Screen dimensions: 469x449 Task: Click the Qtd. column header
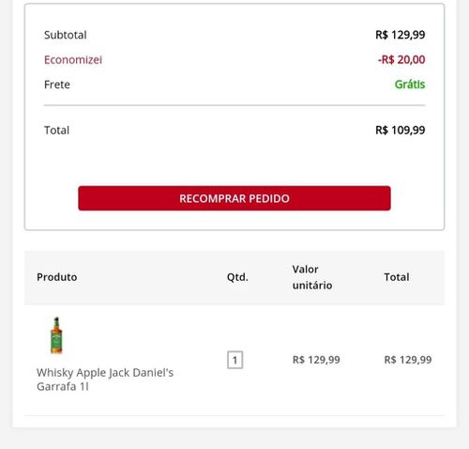click(237, 277)
